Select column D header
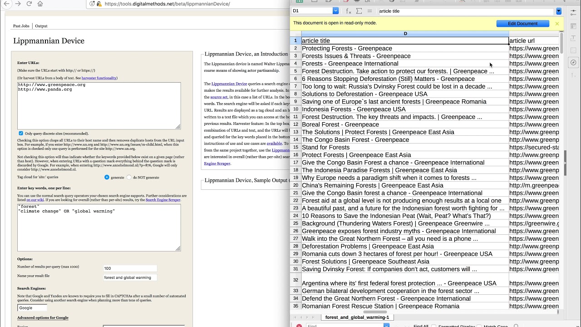 (405, 34)
